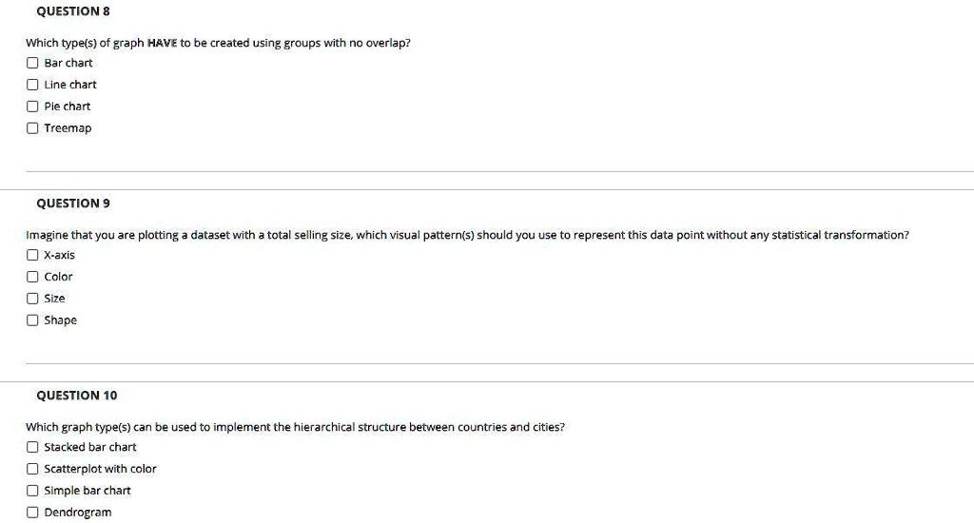Viewport: 974px width, 523px height.
Task: Check the Bar chart option
Action: [32, 63]
